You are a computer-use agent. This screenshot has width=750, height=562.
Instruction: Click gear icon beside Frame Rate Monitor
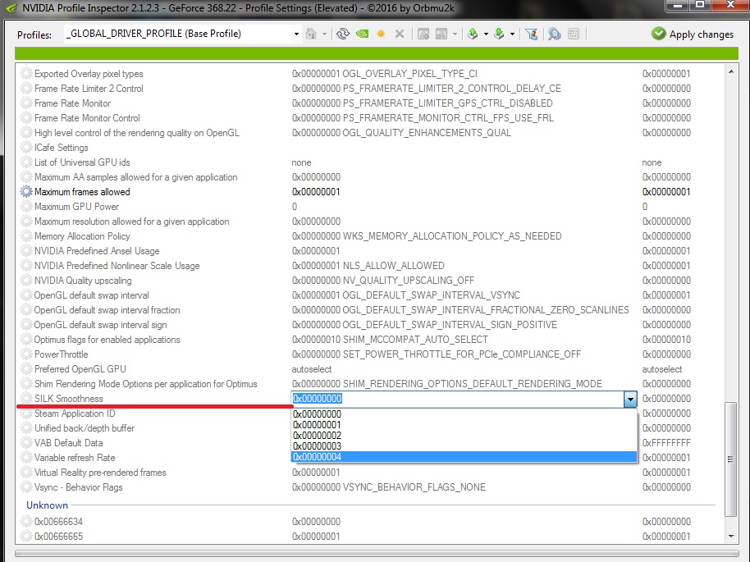pos(25,103)
